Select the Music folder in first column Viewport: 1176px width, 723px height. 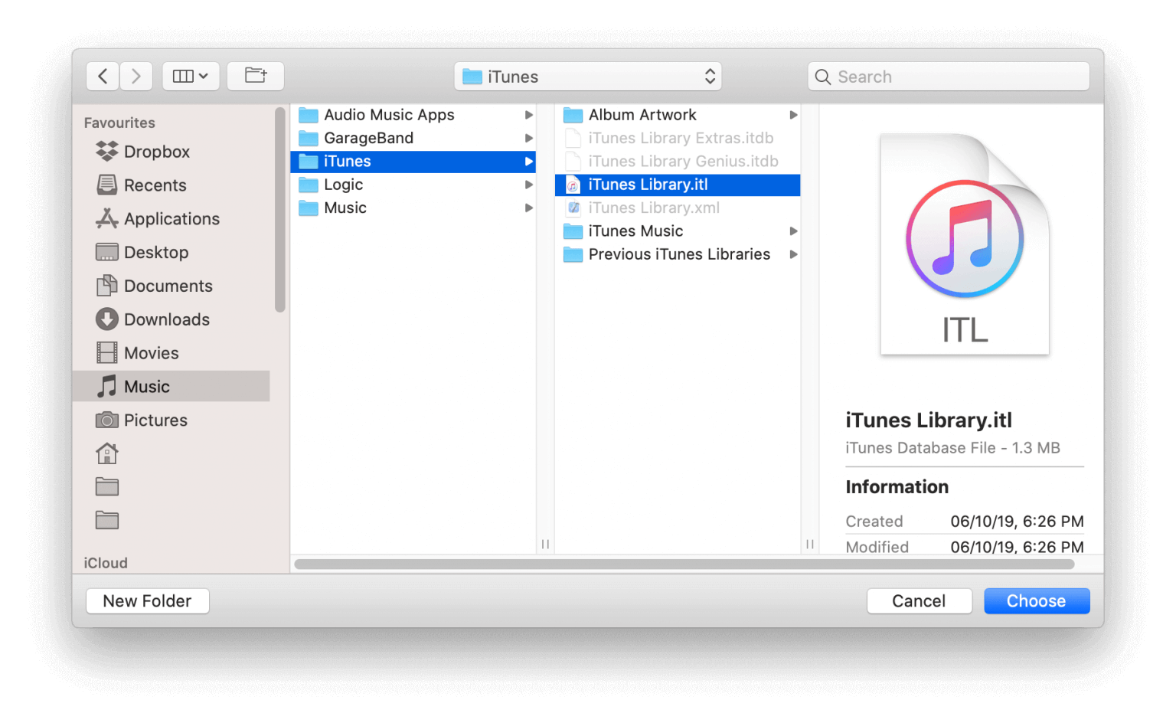[413, 208]
